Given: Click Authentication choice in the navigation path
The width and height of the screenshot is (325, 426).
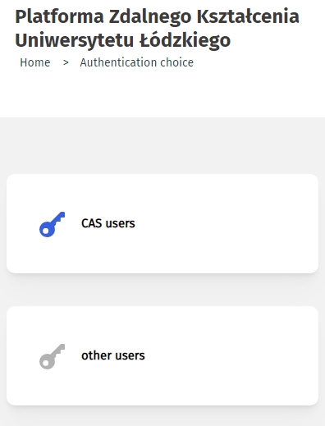Looking at the screenshot, I should point(137,62).
